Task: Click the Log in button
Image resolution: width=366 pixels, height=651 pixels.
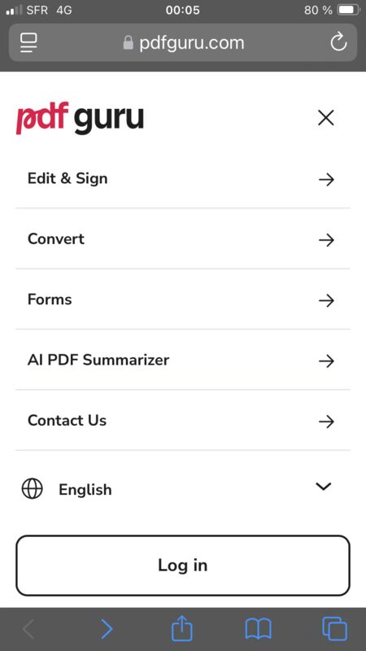Action: [183, 566]
